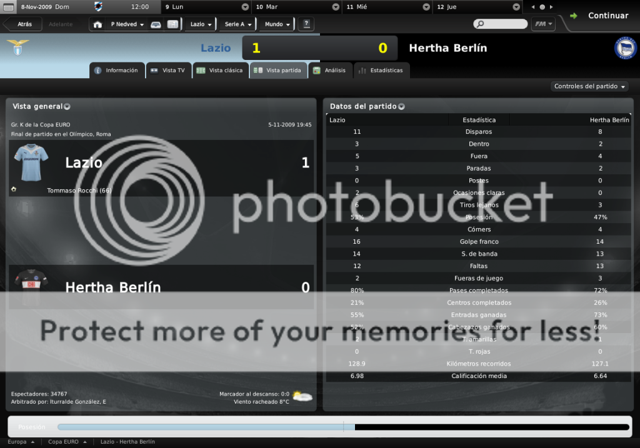The image size is (640, 448).
Task: Switch to the Vista TV tab
Action: coord(169,70)
